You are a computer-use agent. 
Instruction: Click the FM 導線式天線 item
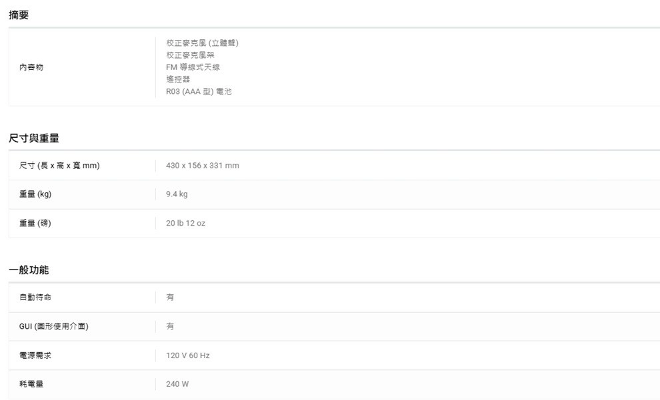point(193,67)
